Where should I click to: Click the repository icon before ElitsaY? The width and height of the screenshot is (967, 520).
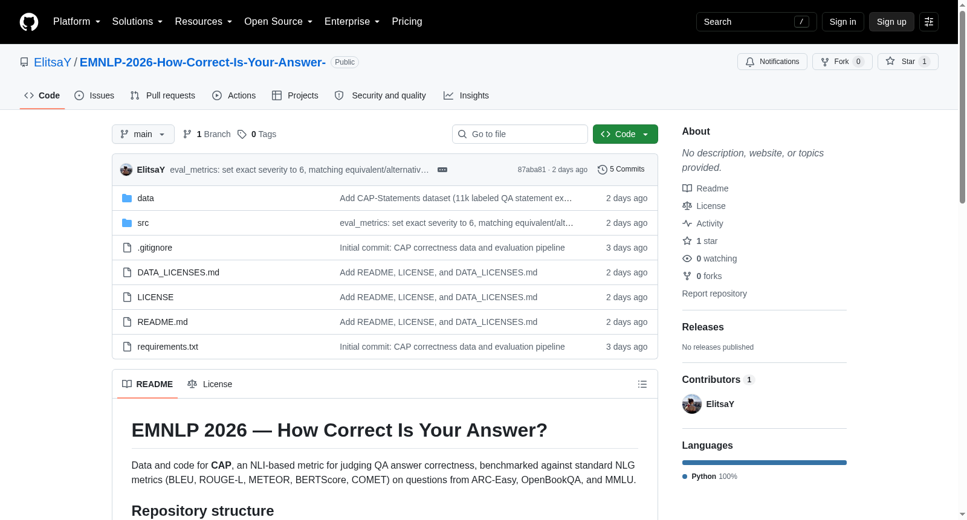[x=24, y=62]
